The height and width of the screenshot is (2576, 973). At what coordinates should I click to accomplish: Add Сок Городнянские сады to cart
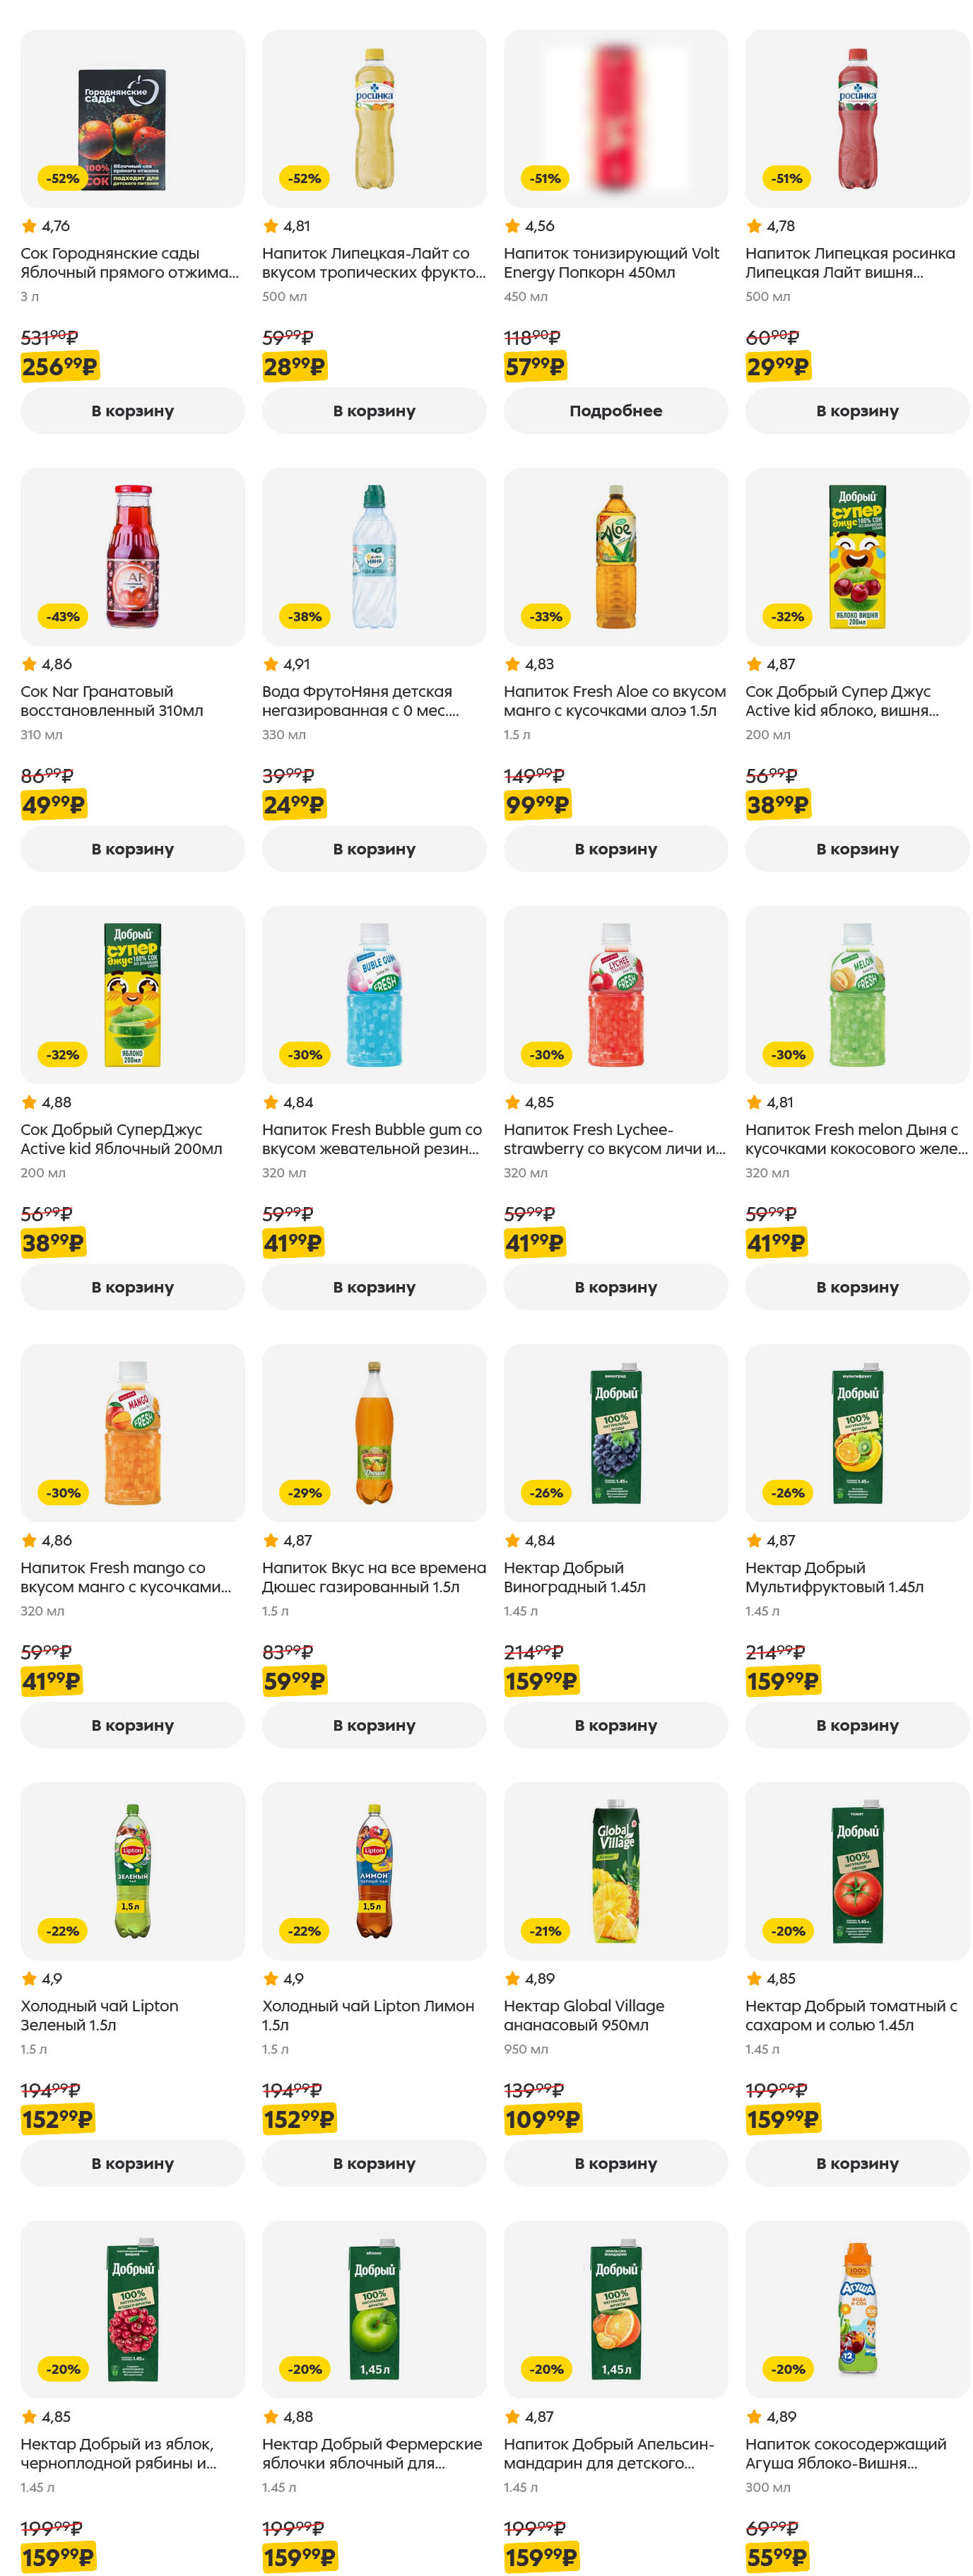coord(132,410)
